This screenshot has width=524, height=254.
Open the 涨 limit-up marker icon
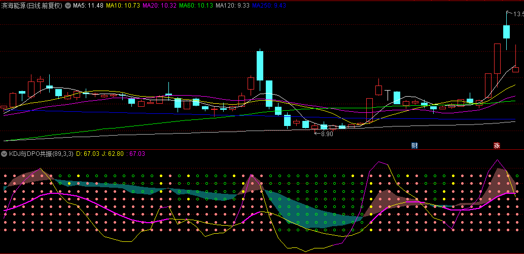coord(497,146)
